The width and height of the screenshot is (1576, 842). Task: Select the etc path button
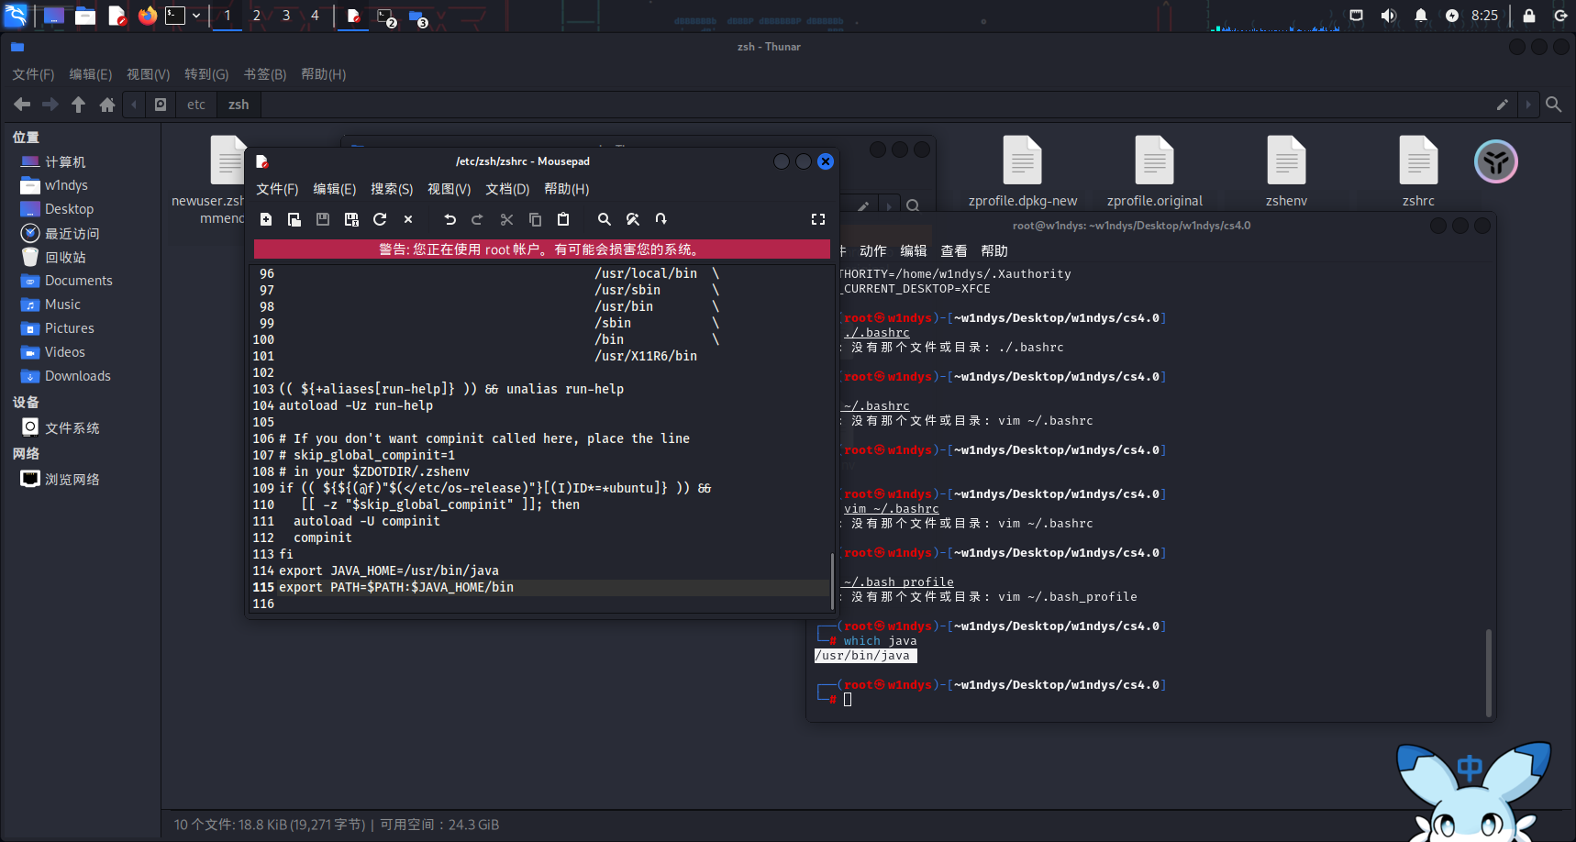(196, 105)
